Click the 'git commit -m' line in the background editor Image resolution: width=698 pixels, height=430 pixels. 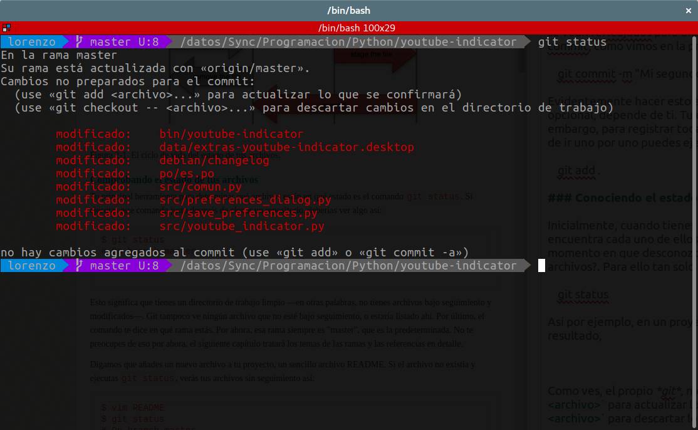pyautogui.click(x=627, y=74)
